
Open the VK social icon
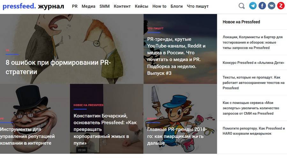click(271, 6)
